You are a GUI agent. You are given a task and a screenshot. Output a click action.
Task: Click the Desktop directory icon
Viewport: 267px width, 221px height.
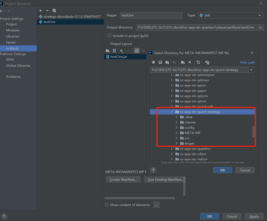[160, 62]
